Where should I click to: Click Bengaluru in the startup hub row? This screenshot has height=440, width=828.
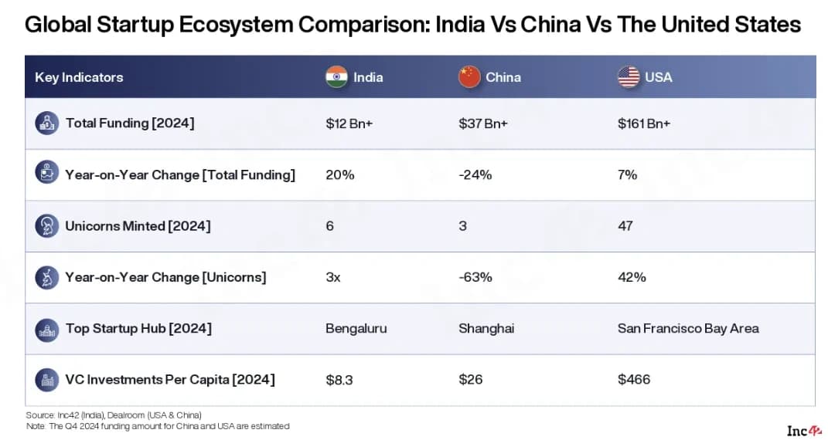pyautogui.click(x=356, y=329)
